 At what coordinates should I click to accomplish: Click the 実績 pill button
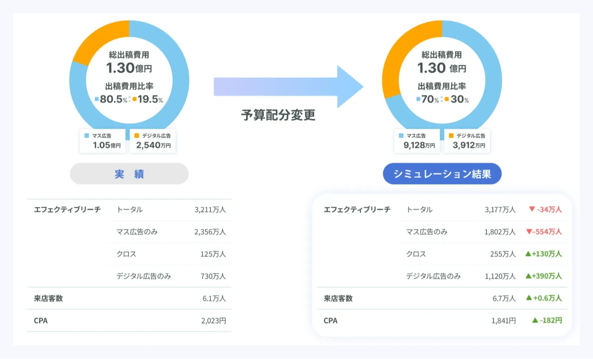pos(129,174)
